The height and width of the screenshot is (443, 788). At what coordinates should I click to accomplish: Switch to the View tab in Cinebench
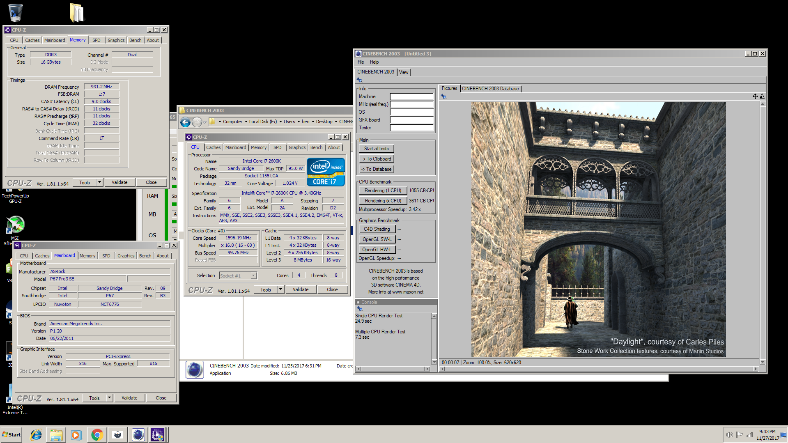coord(404,72)
